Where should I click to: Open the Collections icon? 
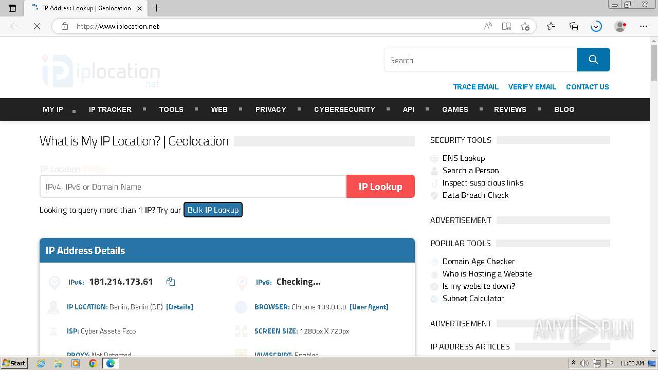[x=574, y=26]
